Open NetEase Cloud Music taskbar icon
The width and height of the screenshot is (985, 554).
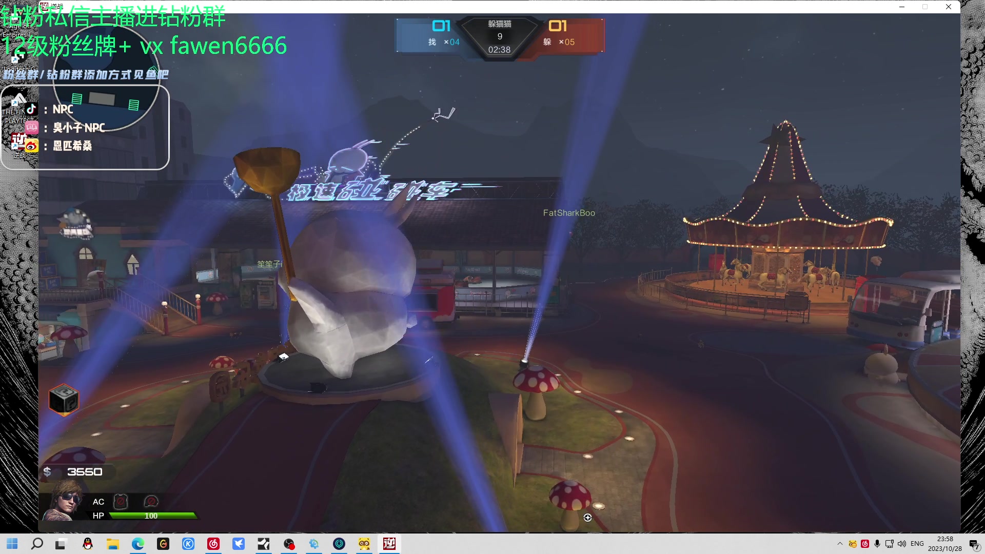tap(213, 544)
